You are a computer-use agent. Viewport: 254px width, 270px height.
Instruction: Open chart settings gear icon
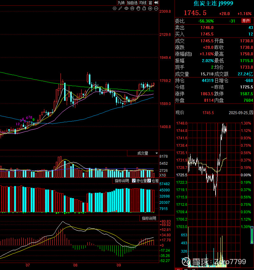click(x=114, y=9)
